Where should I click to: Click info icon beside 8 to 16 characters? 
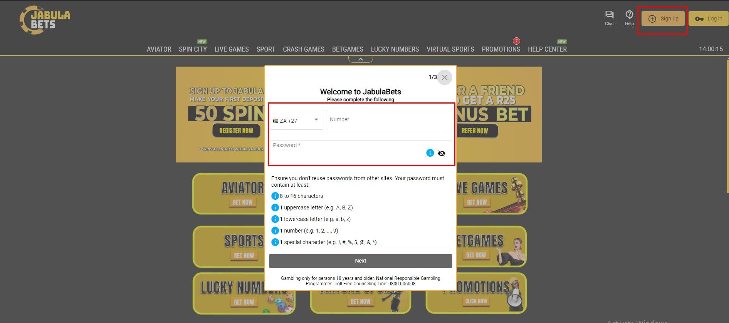pos(275,196)
